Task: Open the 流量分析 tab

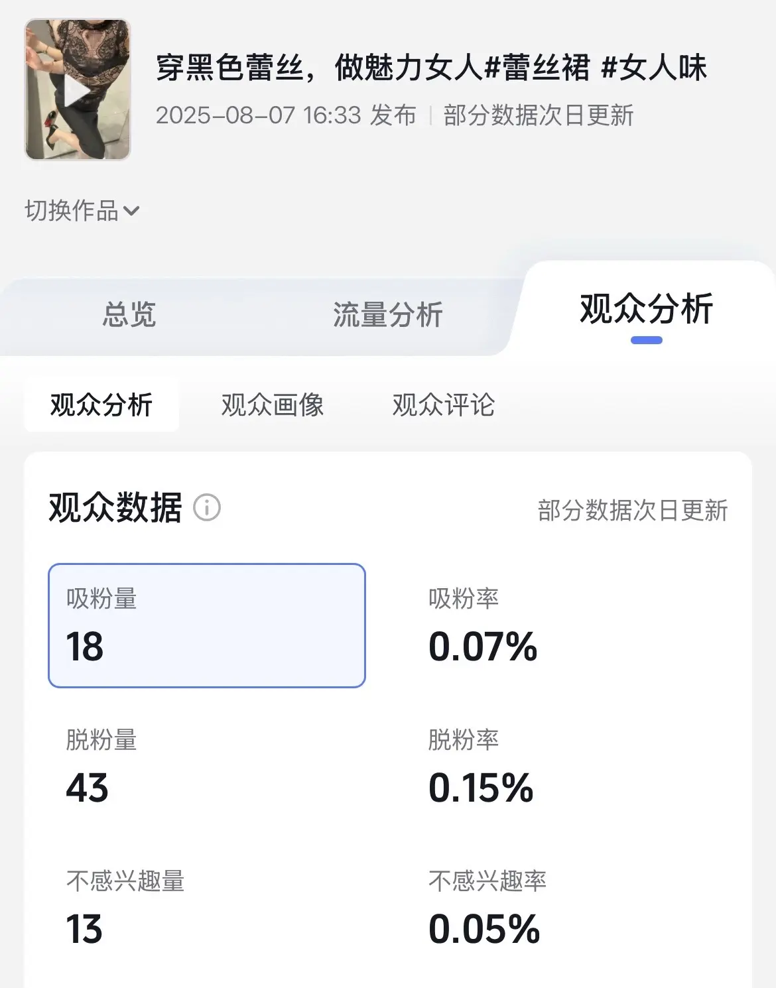Action: 387,314
